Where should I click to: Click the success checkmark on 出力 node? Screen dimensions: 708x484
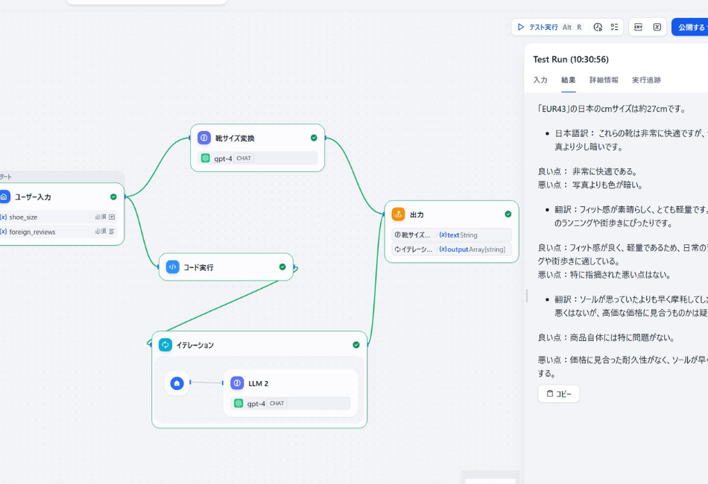click(x=507, y=214)
